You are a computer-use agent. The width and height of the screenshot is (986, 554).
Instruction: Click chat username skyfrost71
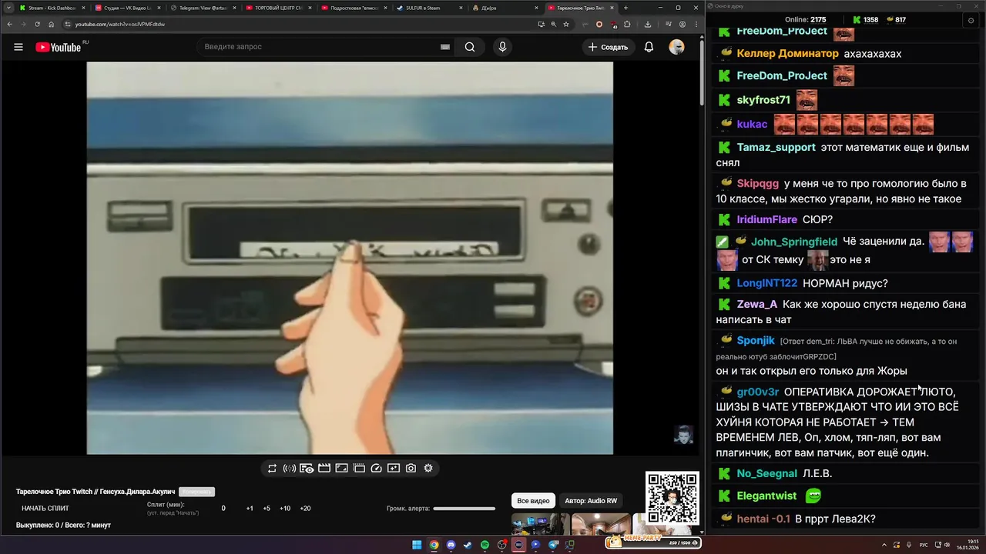click(x=763, y=100)
